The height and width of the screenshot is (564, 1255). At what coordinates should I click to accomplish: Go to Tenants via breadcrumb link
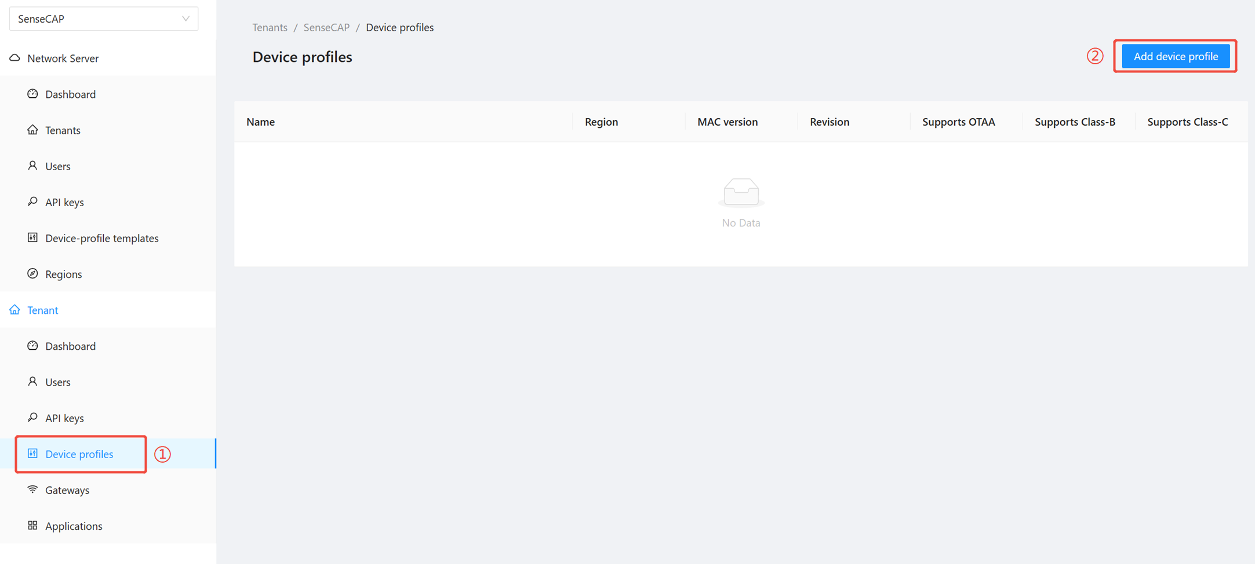tap(270, 27)
